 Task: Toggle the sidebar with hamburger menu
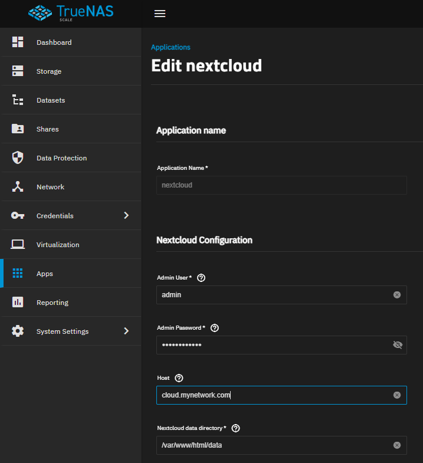coord(160,14)
